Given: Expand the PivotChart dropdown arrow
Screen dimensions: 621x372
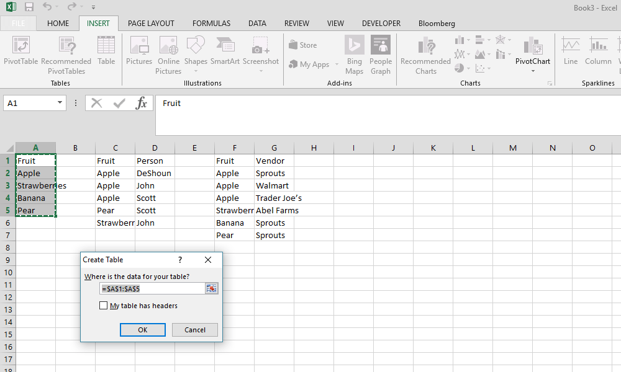Looking at the screenshot, I should coord(532,70).
